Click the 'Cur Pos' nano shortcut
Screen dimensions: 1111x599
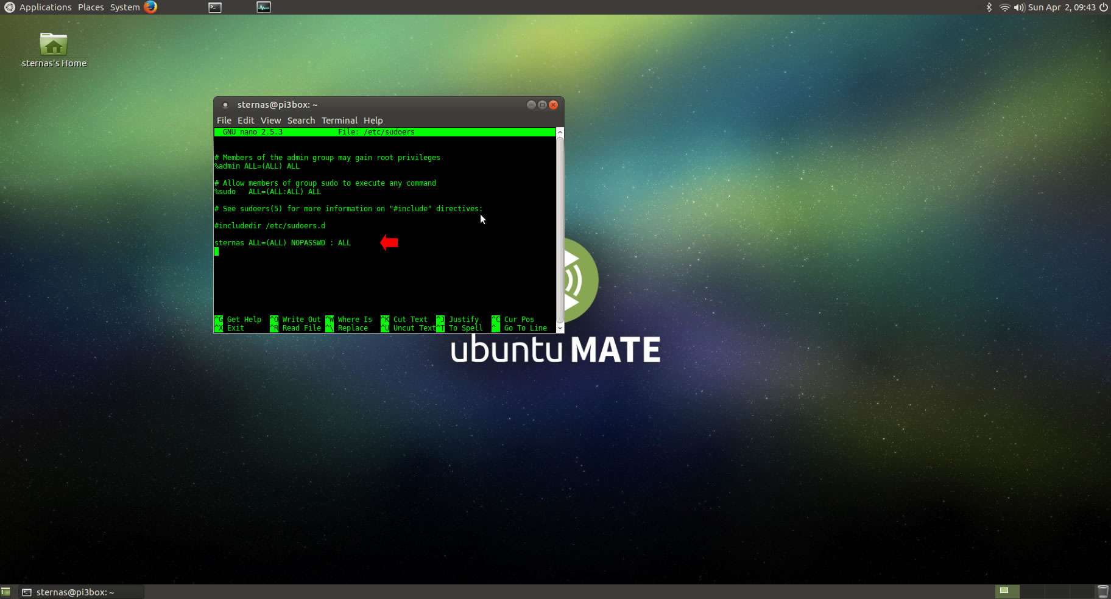[x=519, y=320]
